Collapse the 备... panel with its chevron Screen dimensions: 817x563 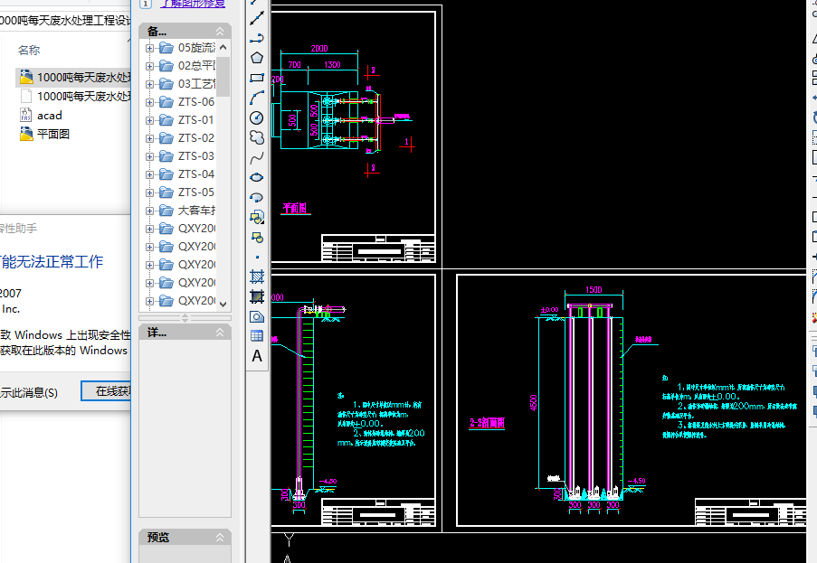[220, 32]
